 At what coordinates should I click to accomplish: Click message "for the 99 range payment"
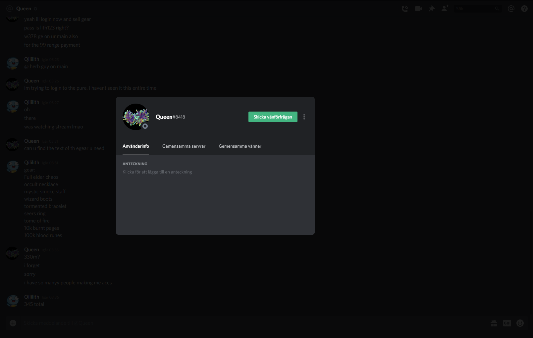[x=52, y=45]
